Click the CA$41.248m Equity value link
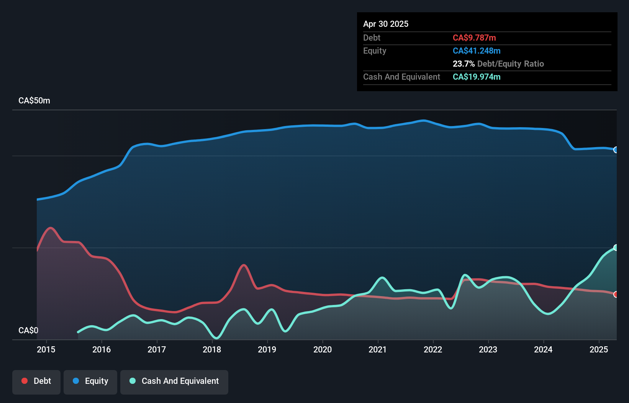 click(477, 51)
